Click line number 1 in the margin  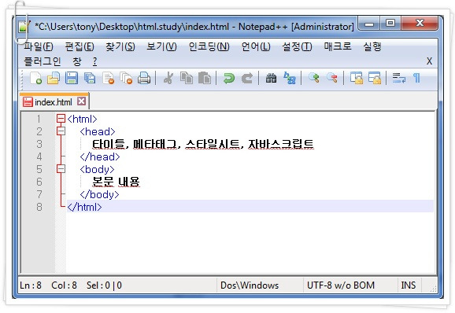coord(39,119)
